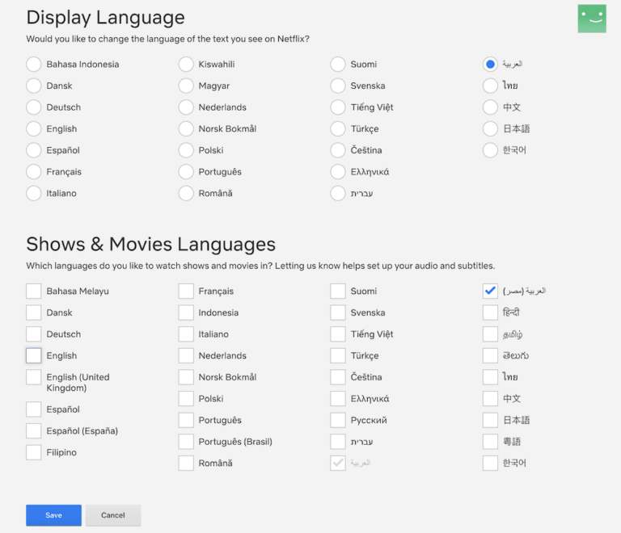This screenshot has height=533, width=621.
Task: Choose Magyar display language option
Action: pyautogui.click(x=186, y=86)
